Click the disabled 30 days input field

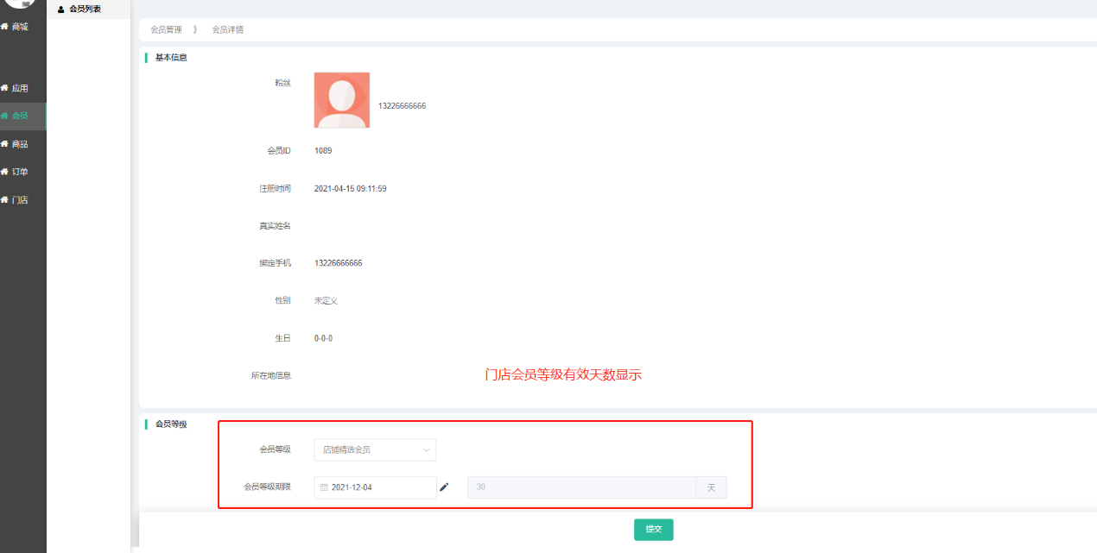tap(581, 487)
